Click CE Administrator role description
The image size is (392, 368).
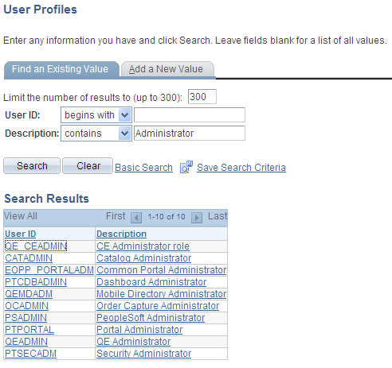pos(143,246)
